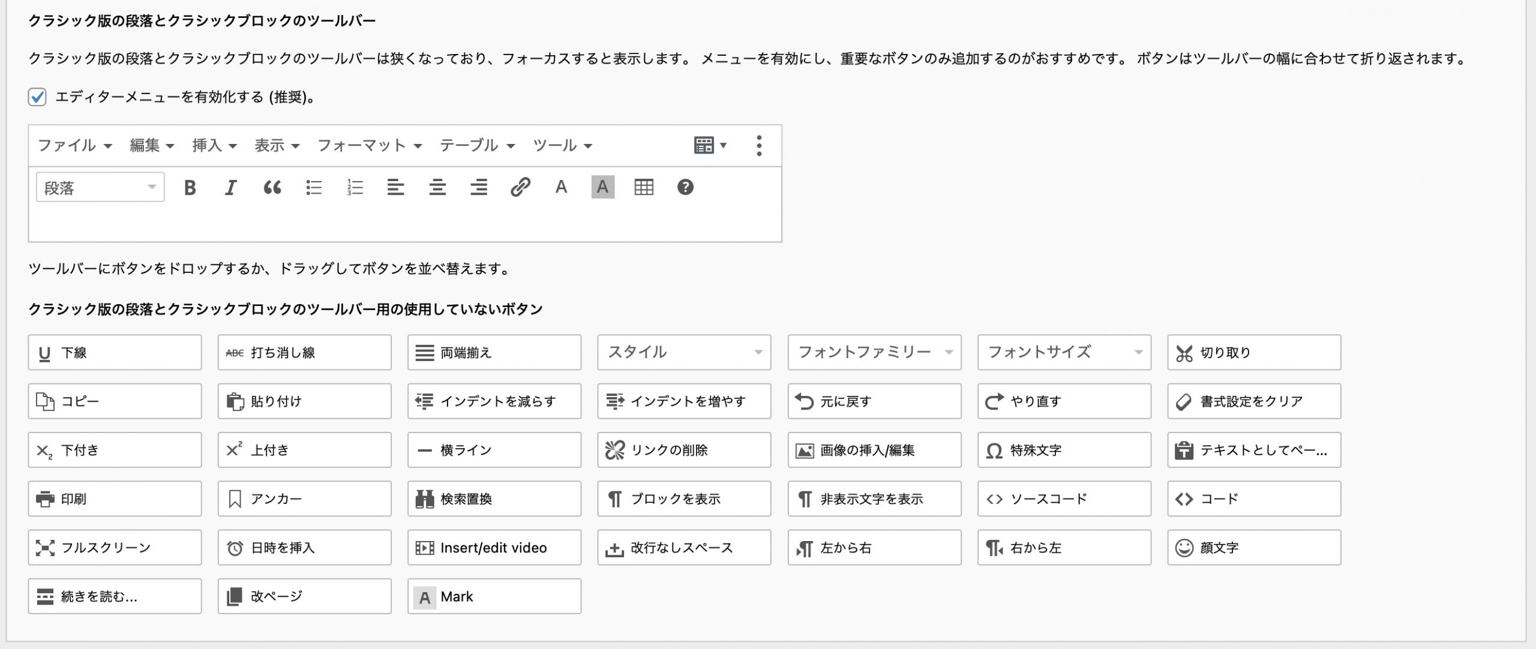Viewport: 1536px width, 649px height.
Task: Click the やり直す redo icon
Action: tap(994, 401)
